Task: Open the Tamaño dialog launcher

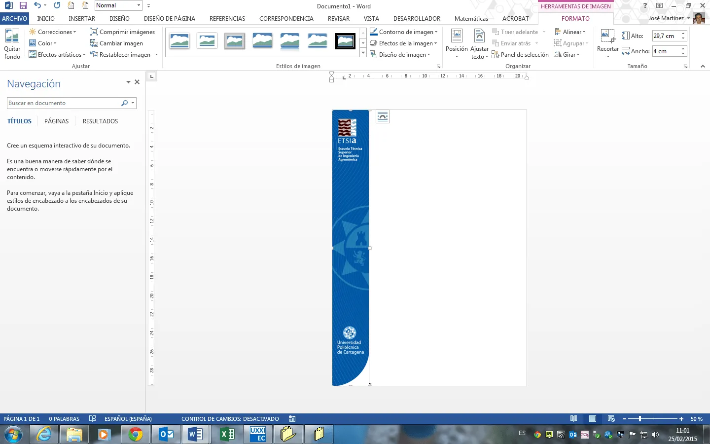Action: pos(685,66)
